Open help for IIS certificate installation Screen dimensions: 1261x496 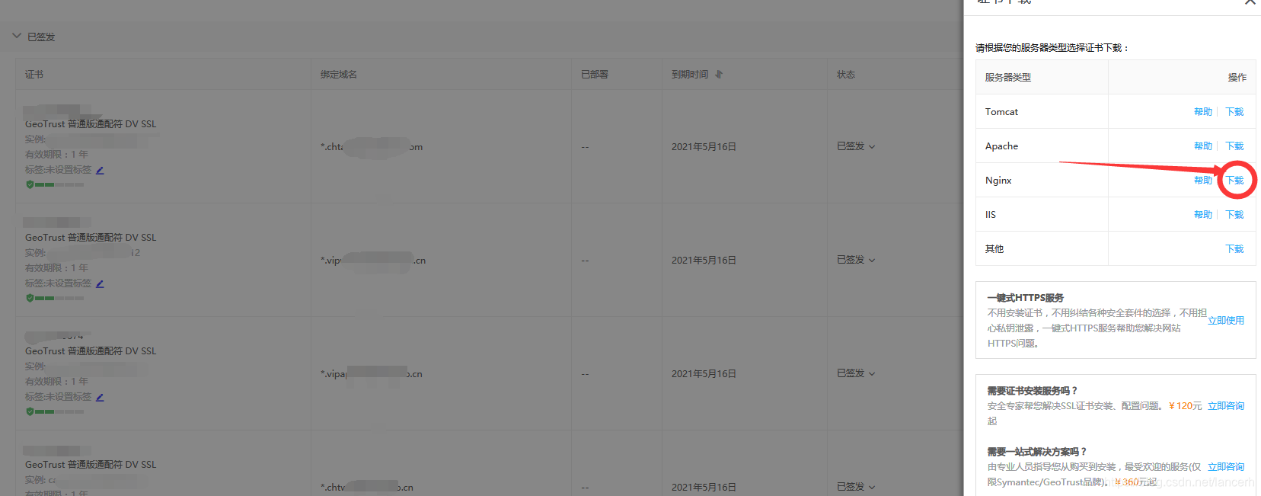click(1203, 215)
